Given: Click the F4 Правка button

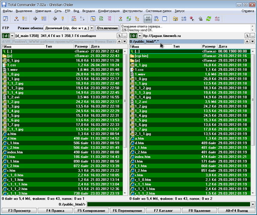Looking at the screenshot, I should click(55, 211).
